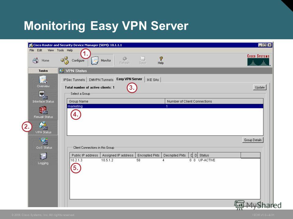The image size is (293, 219).
Task: Switch to the DMVPN Tunnels tab
Action: 101,80
